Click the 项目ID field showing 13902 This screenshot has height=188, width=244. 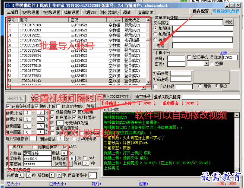coord(230,57)
